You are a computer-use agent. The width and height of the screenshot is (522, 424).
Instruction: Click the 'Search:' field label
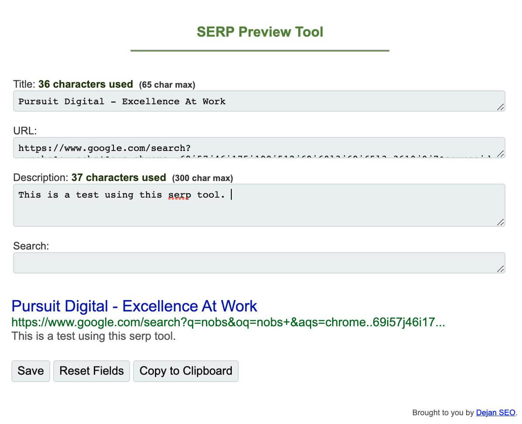(31, 246)
